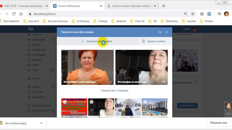Open a new browser tab with plus
The width and height of the screenshot is (232, 130).
pos(163,6)
